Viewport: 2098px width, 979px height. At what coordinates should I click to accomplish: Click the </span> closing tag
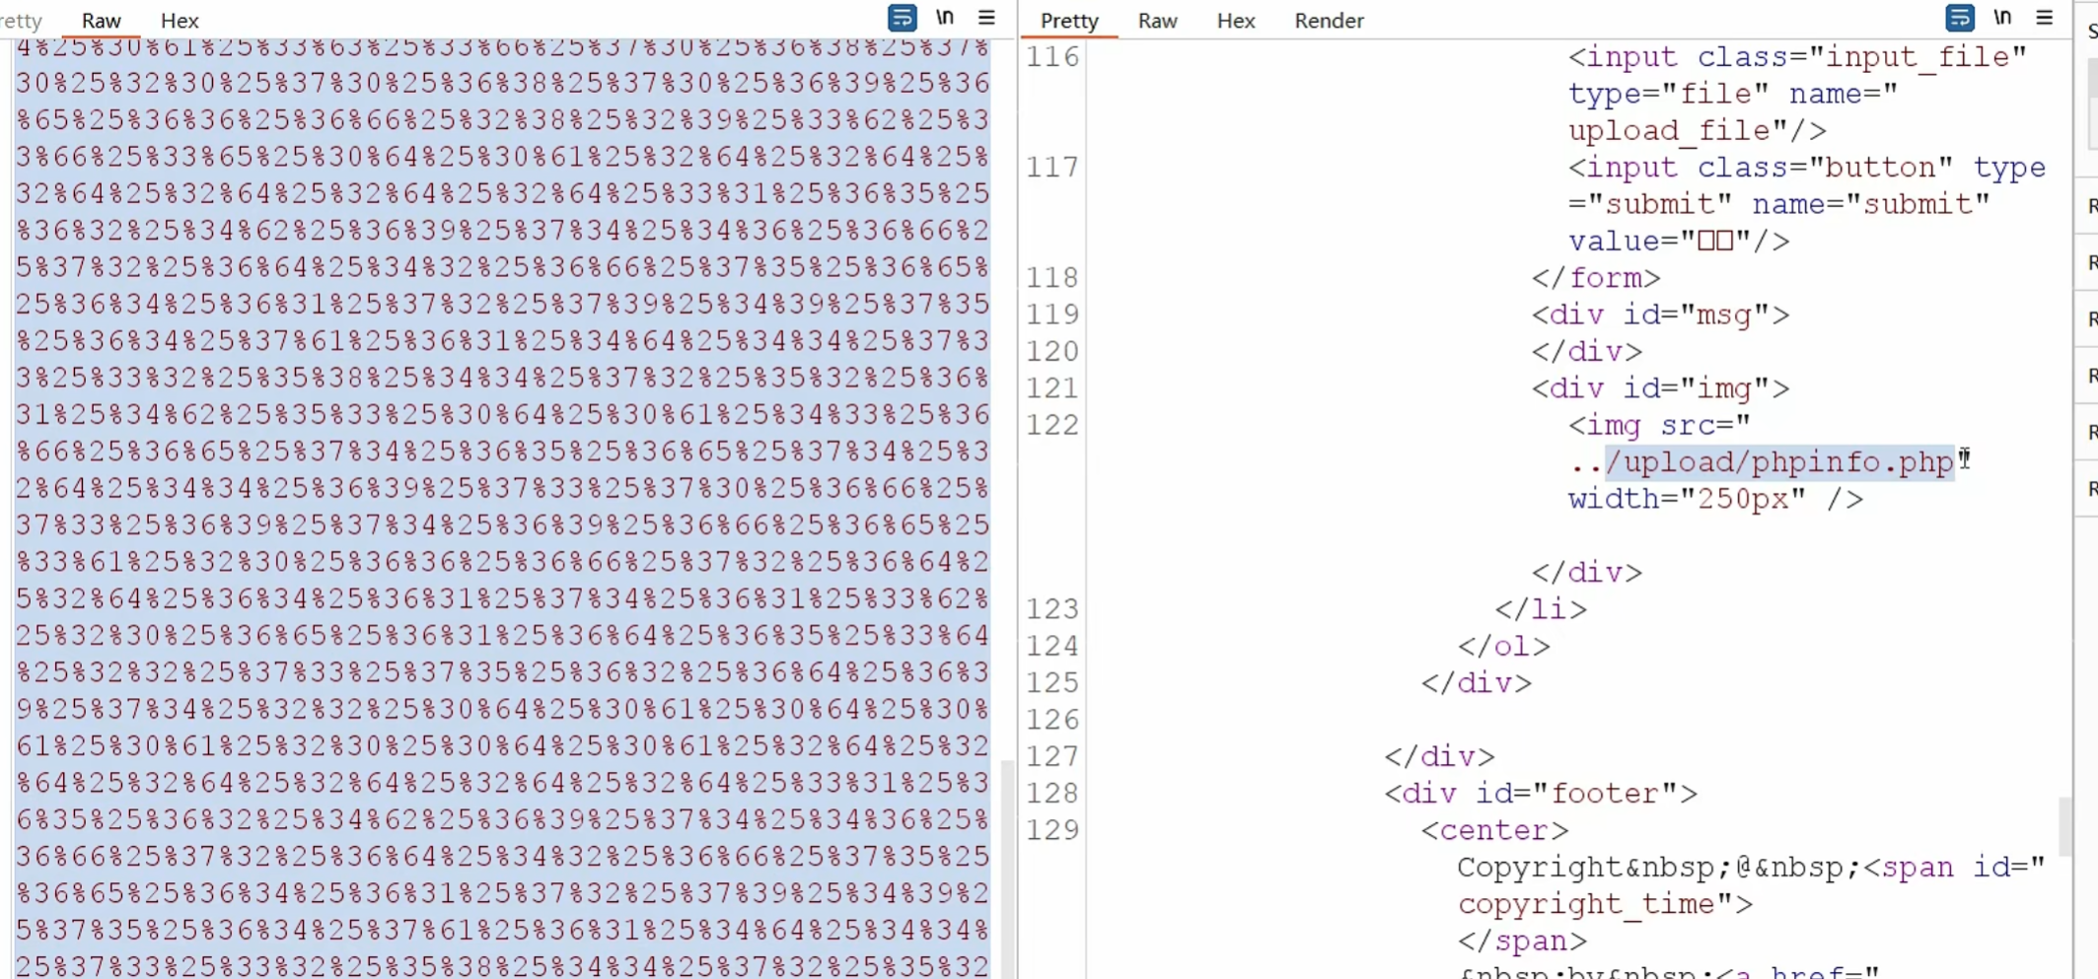1522,942
